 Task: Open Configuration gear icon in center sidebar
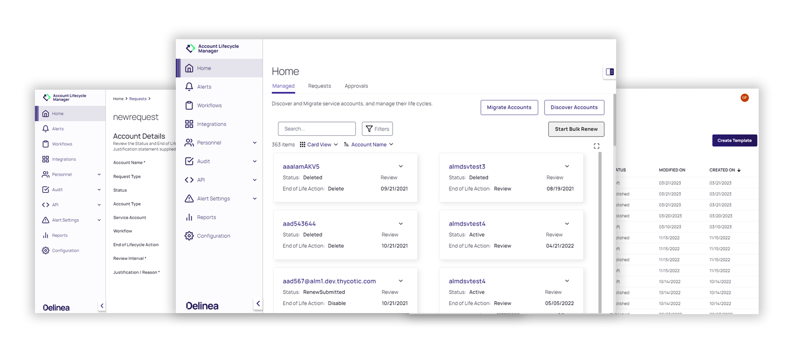pyautogui.click(x=189, y=236)
